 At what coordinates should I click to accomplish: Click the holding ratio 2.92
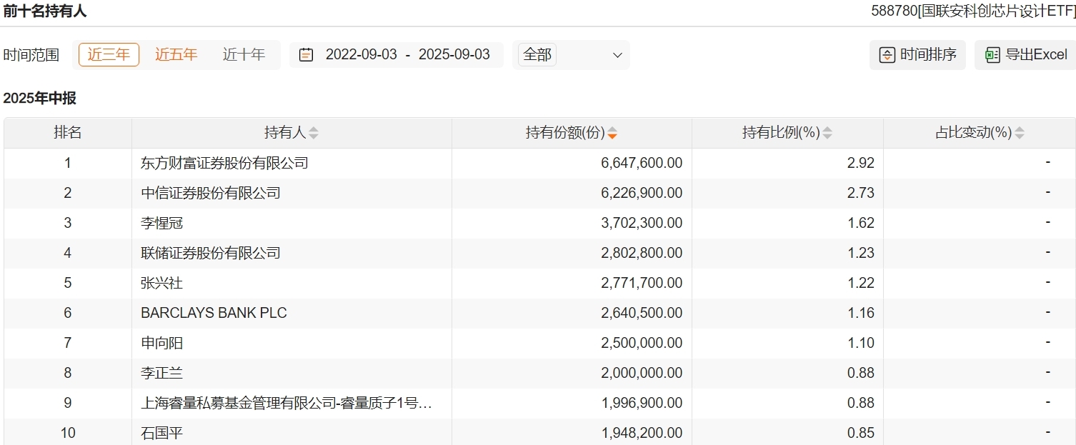tap(861, 163)
